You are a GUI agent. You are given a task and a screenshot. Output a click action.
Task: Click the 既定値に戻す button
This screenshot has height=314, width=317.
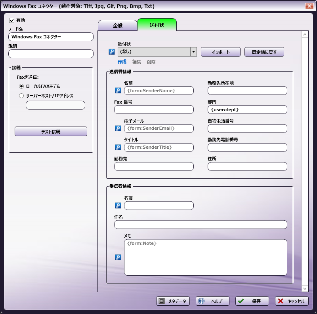(x=264, y=52)
